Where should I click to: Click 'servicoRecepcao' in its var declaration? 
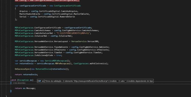pos(28,61)
